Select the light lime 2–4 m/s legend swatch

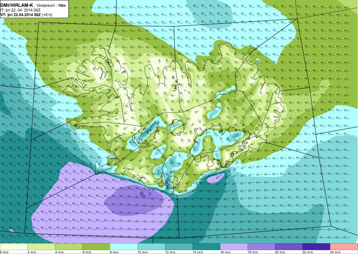tap(41, 247)
